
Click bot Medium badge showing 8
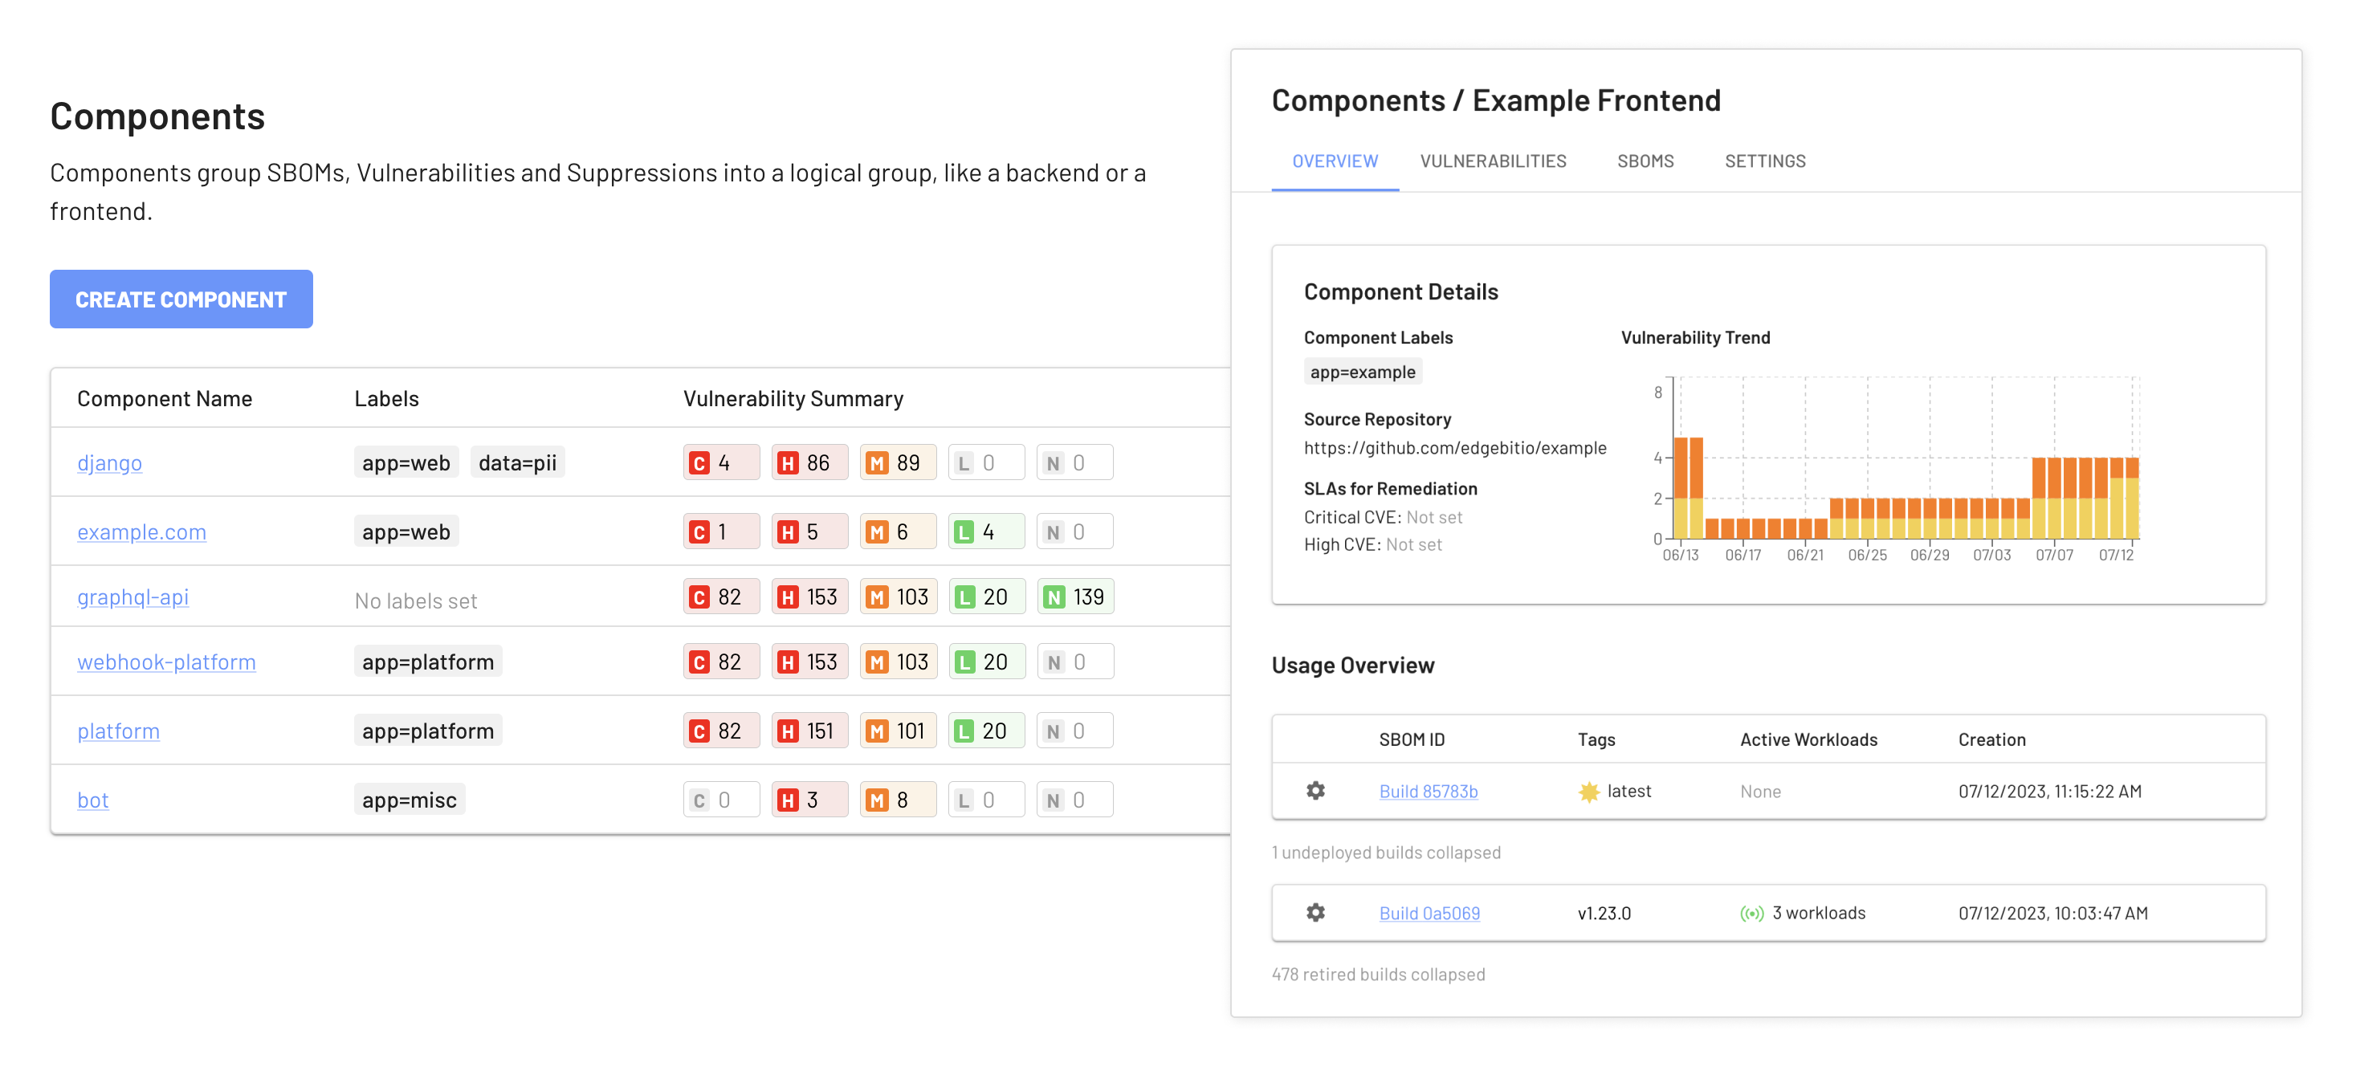pos(898,800)
